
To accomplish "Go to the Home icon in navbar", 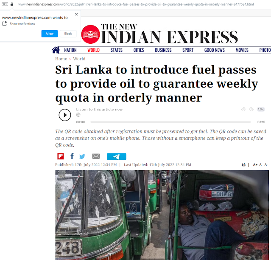I will click(56, 50).
